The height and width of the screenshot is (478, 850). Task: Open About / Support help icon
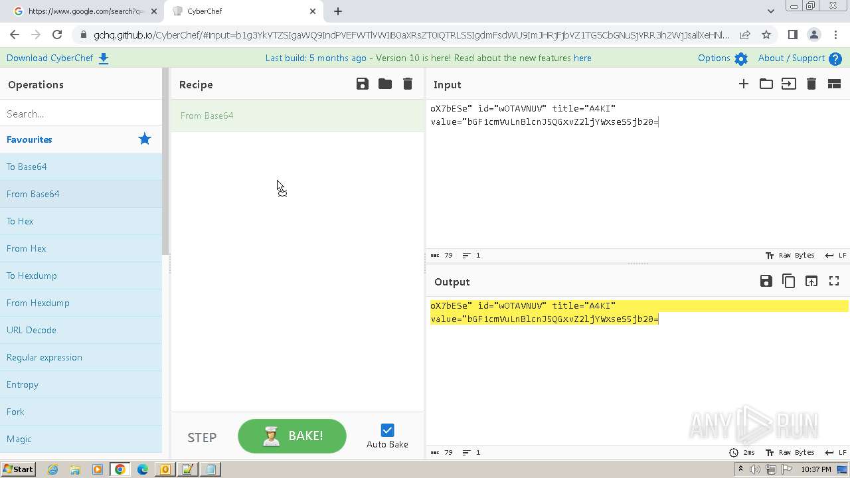click(835, 58)
